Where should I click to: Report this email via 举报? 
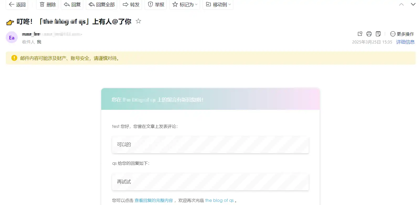pyautogui.click(x=156, y=4)
